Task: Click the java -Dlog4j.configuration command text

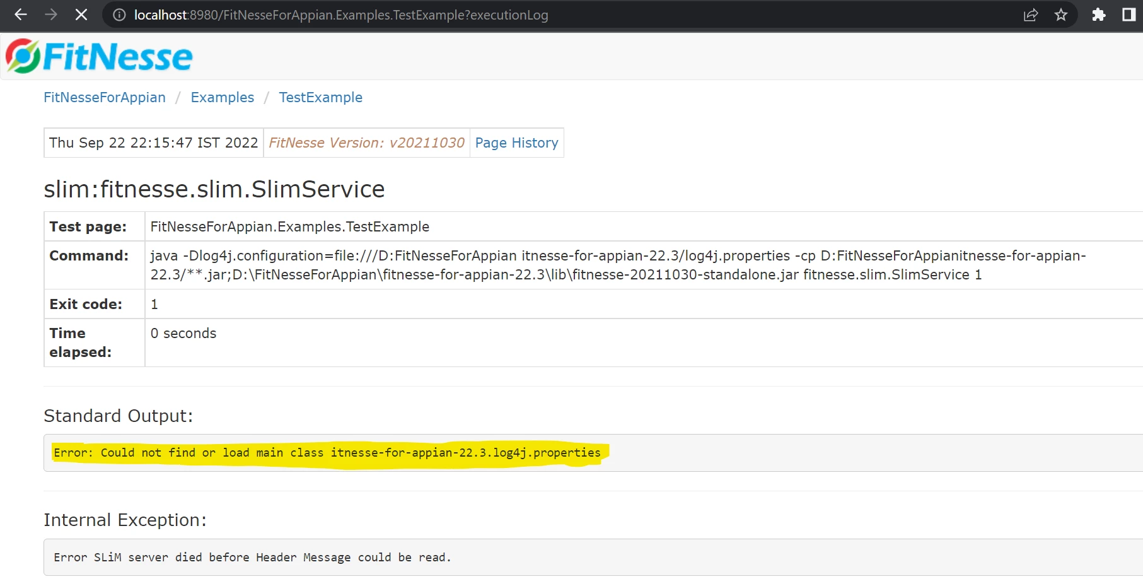Action: [618, 265]
